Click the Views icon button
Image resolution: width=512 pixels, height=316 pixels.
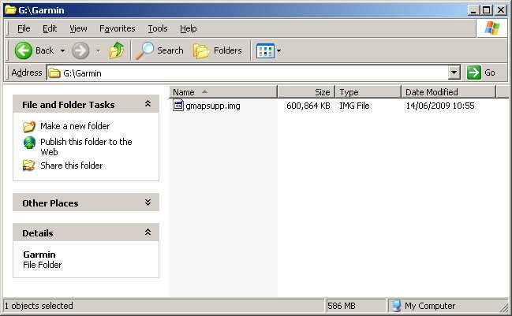pos(265,51)
